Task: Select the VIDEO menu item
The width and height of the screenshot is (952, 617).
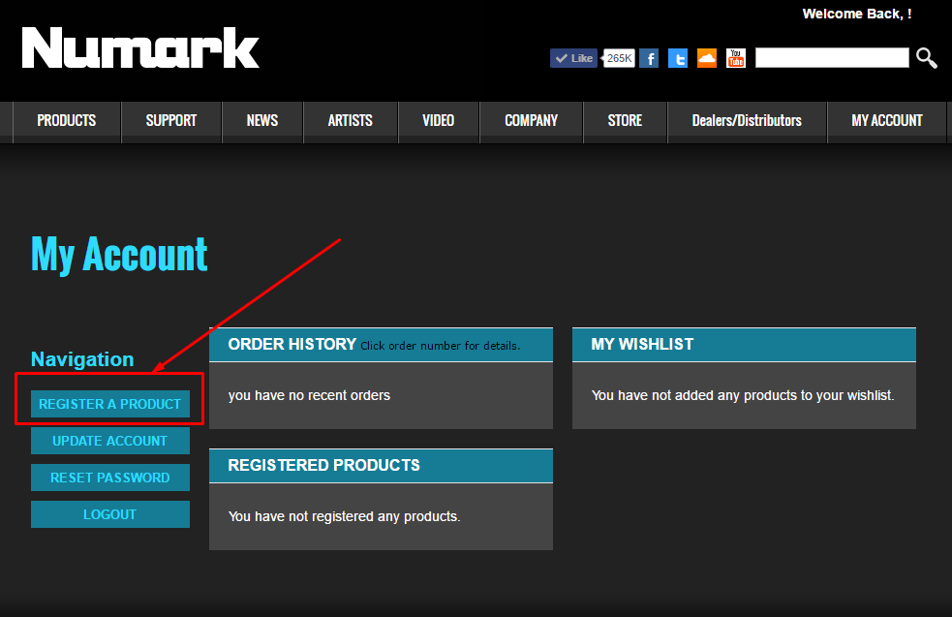Action: coord(439,121)
